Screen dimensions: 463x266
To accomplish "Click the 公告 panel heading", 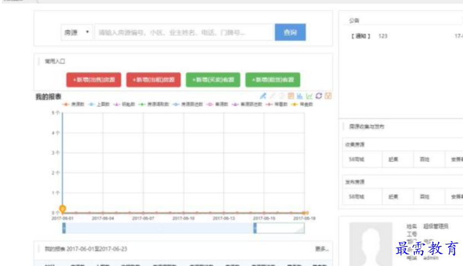I will point(354,21).
